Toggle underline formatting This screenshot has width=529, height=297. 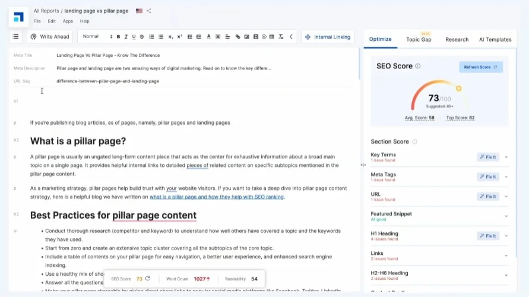point(134,37)
